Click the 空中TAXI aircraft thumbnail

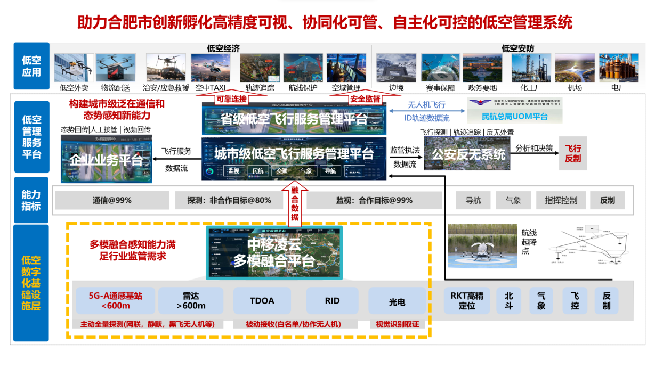211,68
